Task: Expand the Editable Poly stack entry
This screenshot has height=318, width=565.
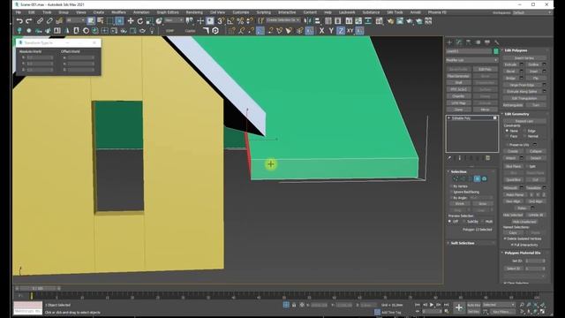Action: coord(448,117)
